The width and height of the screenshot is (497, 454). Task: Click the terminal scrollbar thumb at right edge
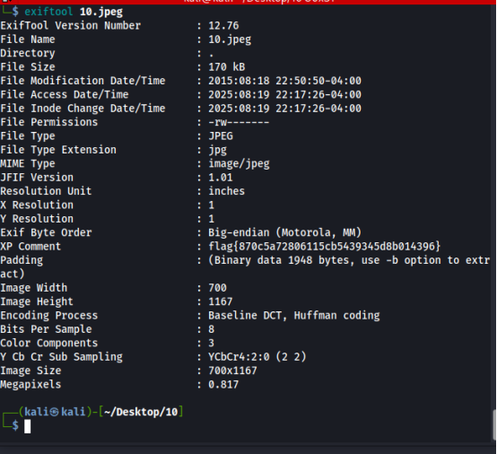click(x=494, y=424)
